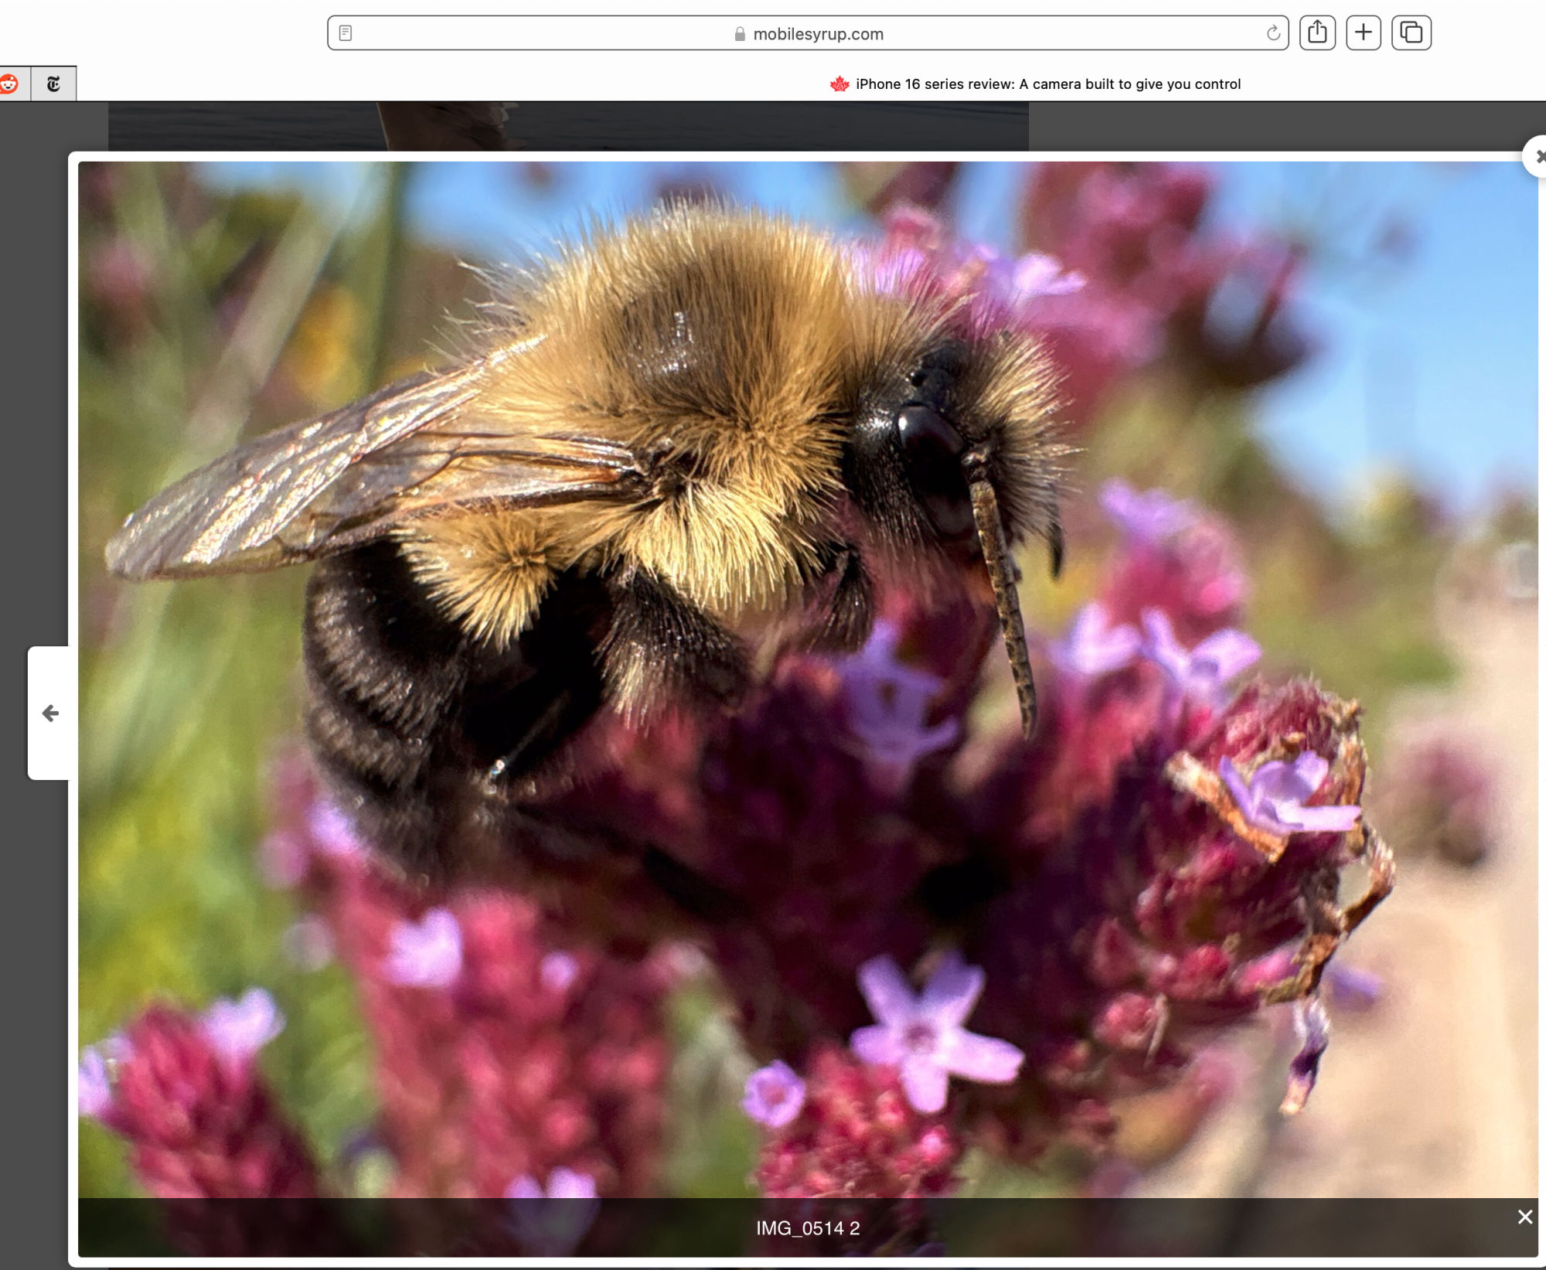This screenshot has width=1546, height=1270.
Task: Click the Share button in Safari toolbar
Action: [x=1317, y=32]
